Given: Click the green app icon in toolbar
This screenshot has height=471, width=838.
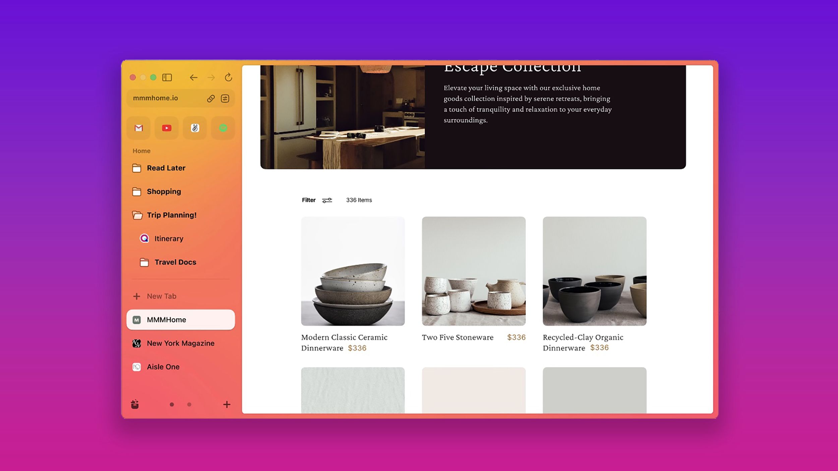Looking at the screenshot, I should pos(222,128).
